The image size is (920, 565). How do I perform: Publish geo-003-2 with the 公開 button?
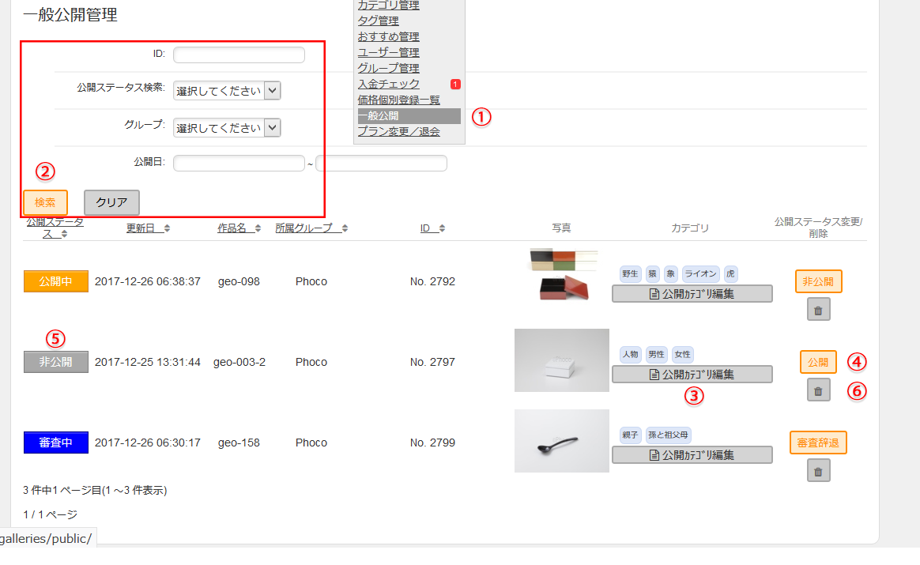click(x=817, y=362)
